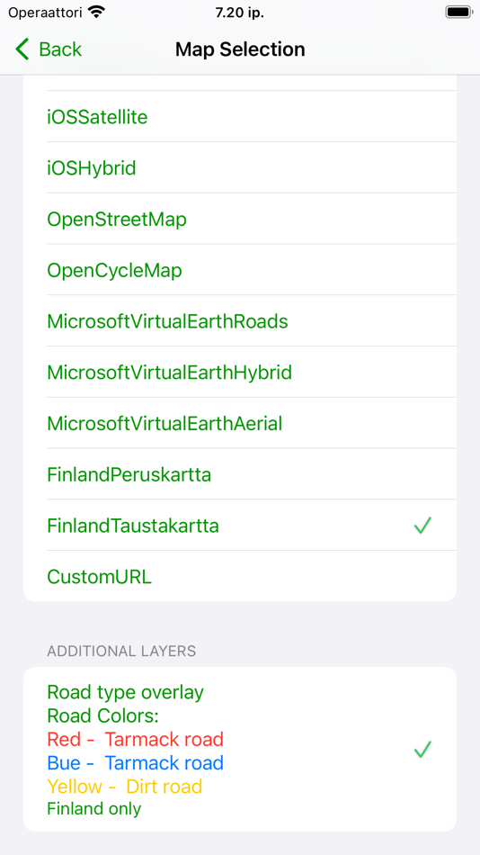Tap the Map Selection title
The image size is (480, 855).
tap(240, 49)
